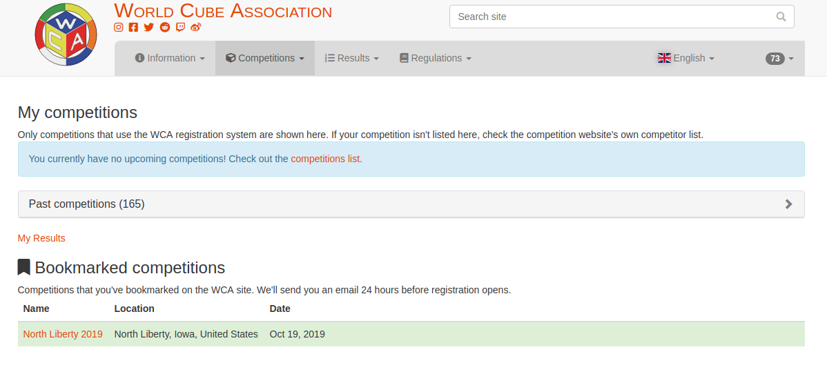
Task: Open the Competitions menu
Action: pos(265,58)
